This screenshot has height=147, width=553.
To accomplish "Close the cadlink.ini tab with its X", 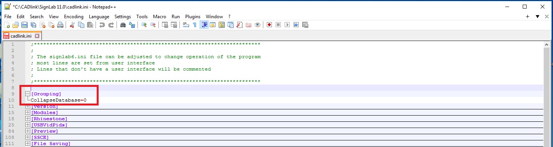I will pyautogui.click(x=37, y=36).
